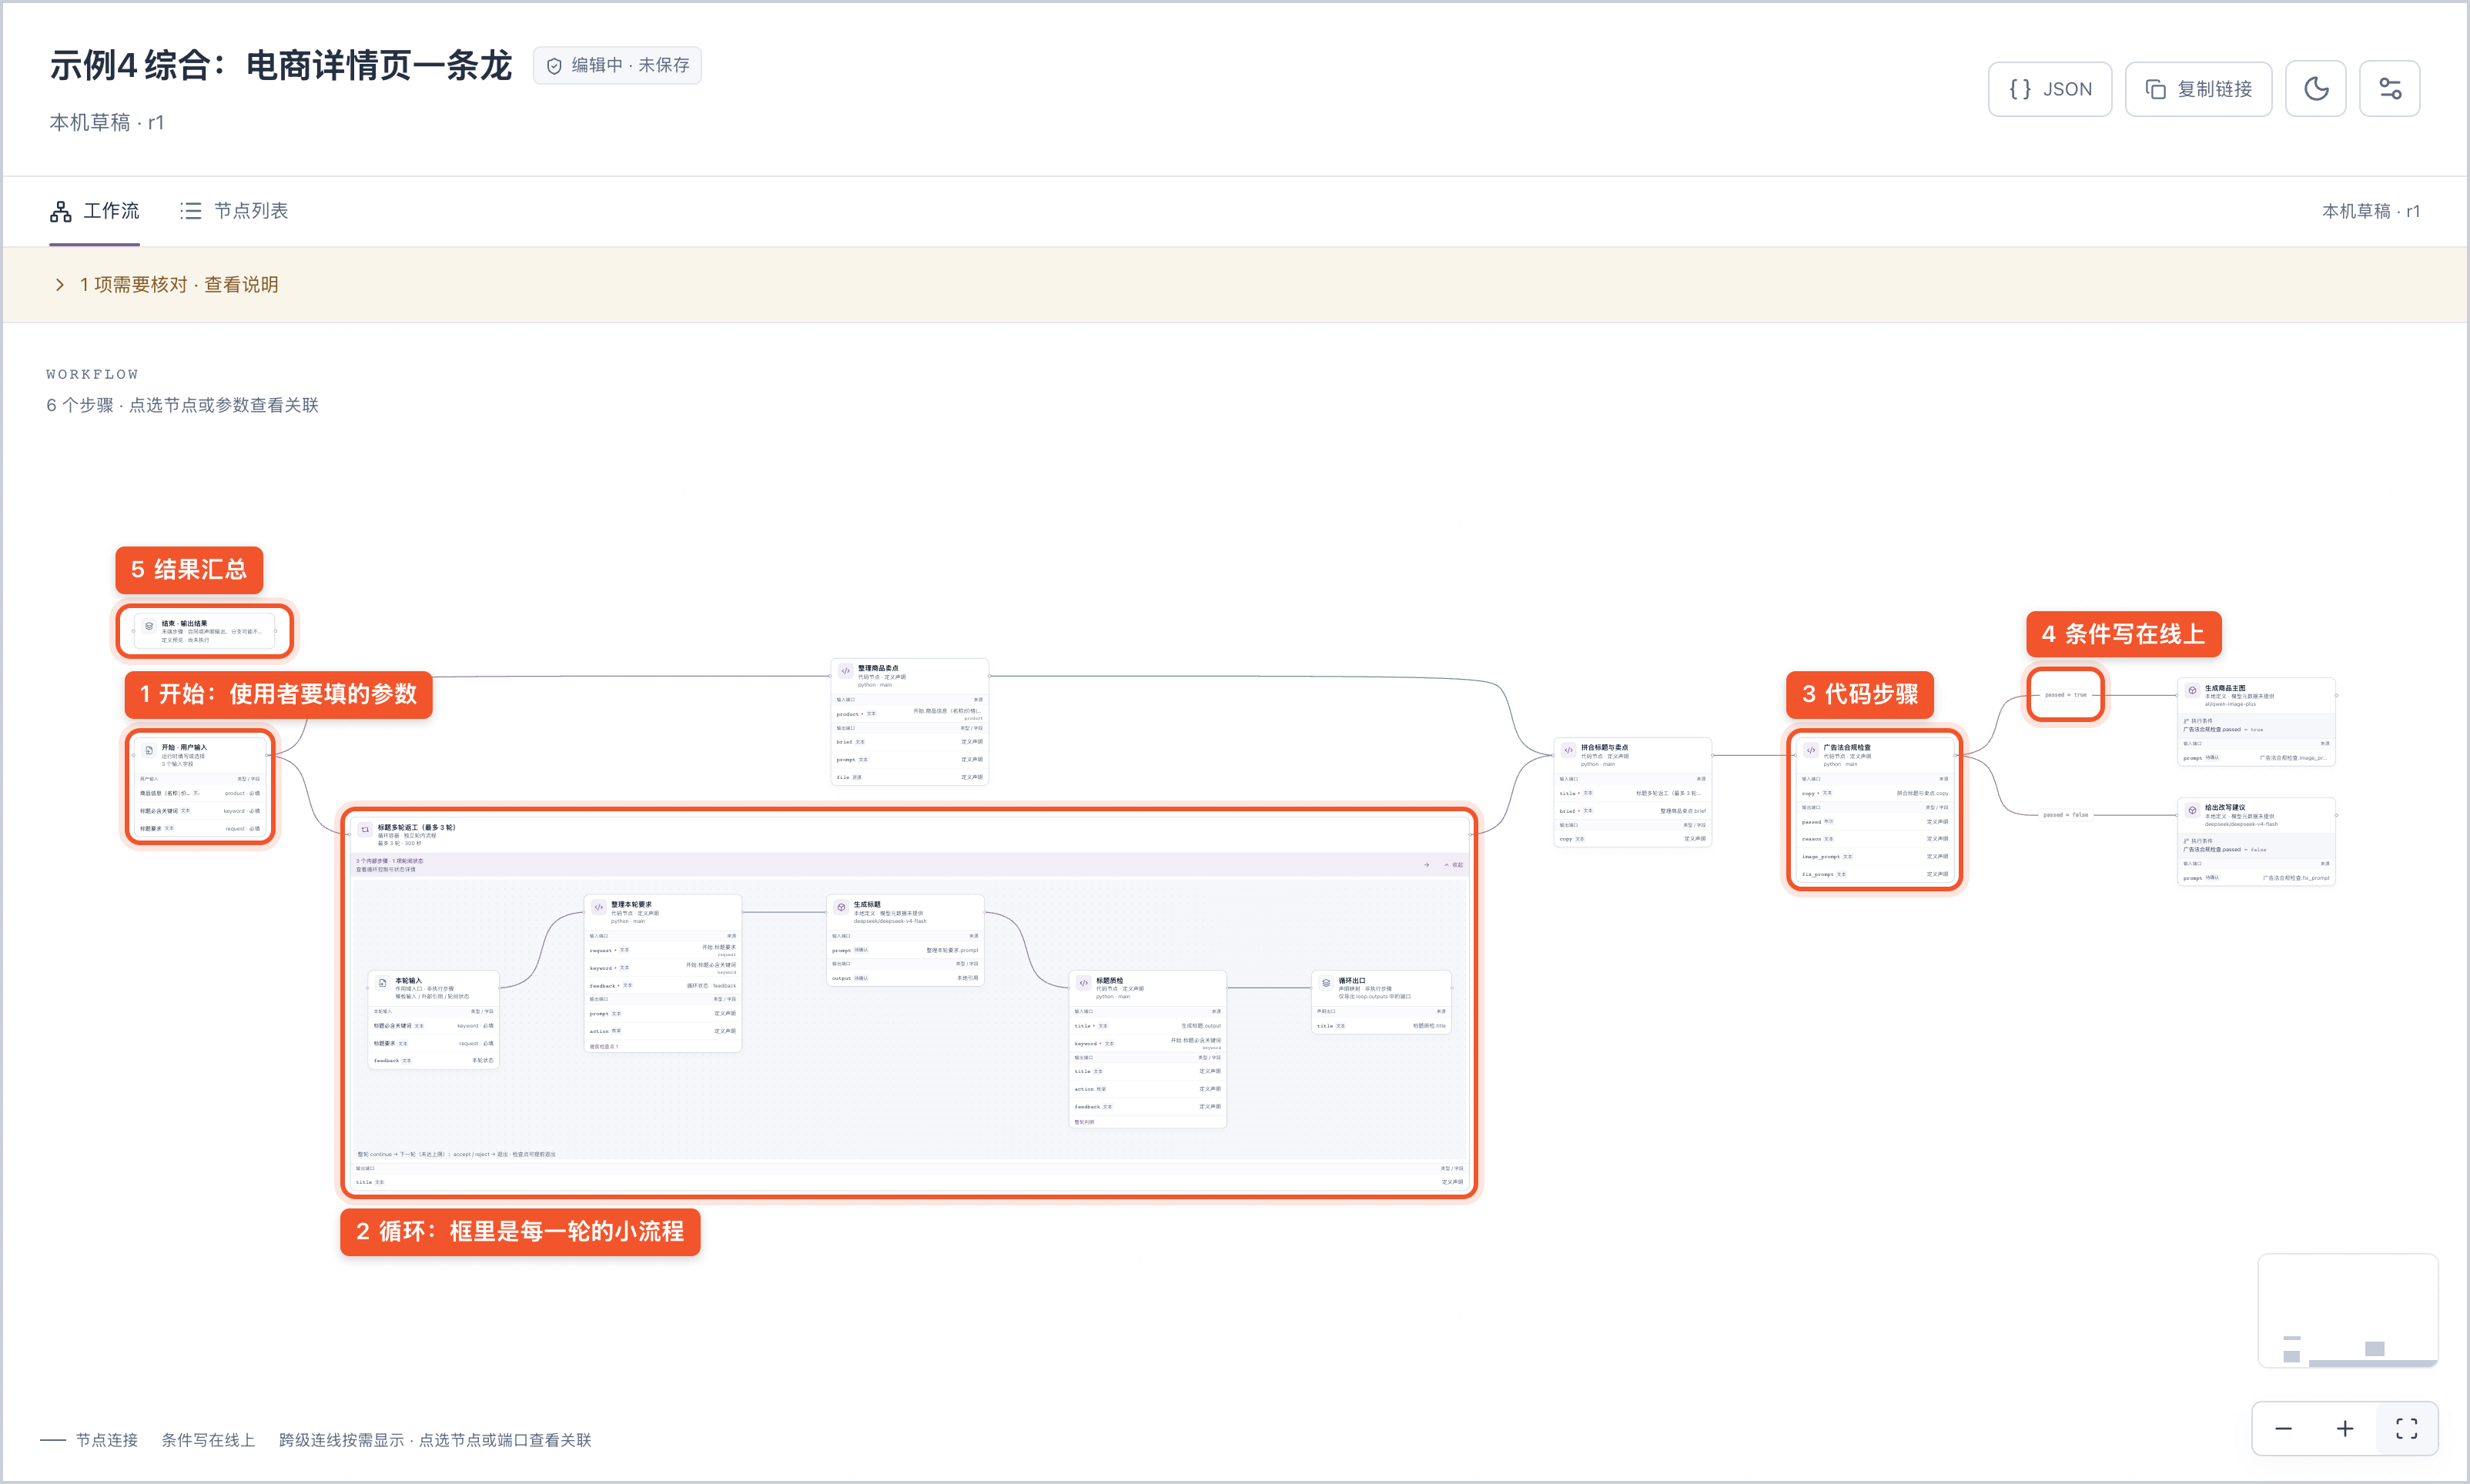This screenshot has height=1484, width=2470.
Task: Click the loop icon of 标题多轮返工 container
Action: (365, 829)
